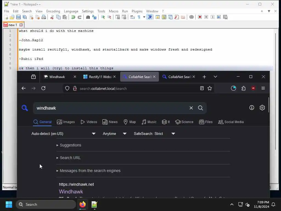Click the New file icon in Notepad++

(6, 17)
